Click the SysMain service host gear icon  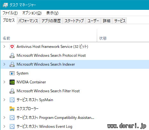click(x=12, y=100)
